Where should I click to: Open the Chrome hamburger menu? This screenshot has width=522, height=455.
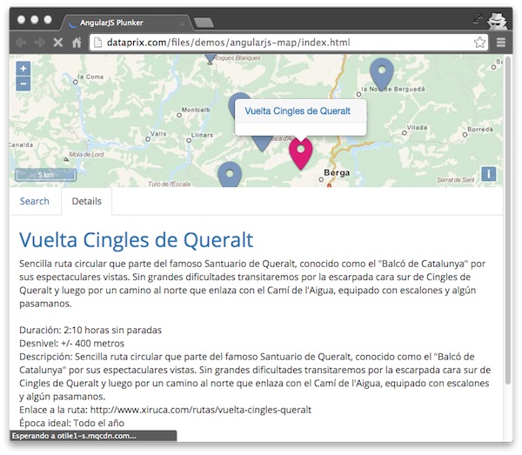(501, 43)
